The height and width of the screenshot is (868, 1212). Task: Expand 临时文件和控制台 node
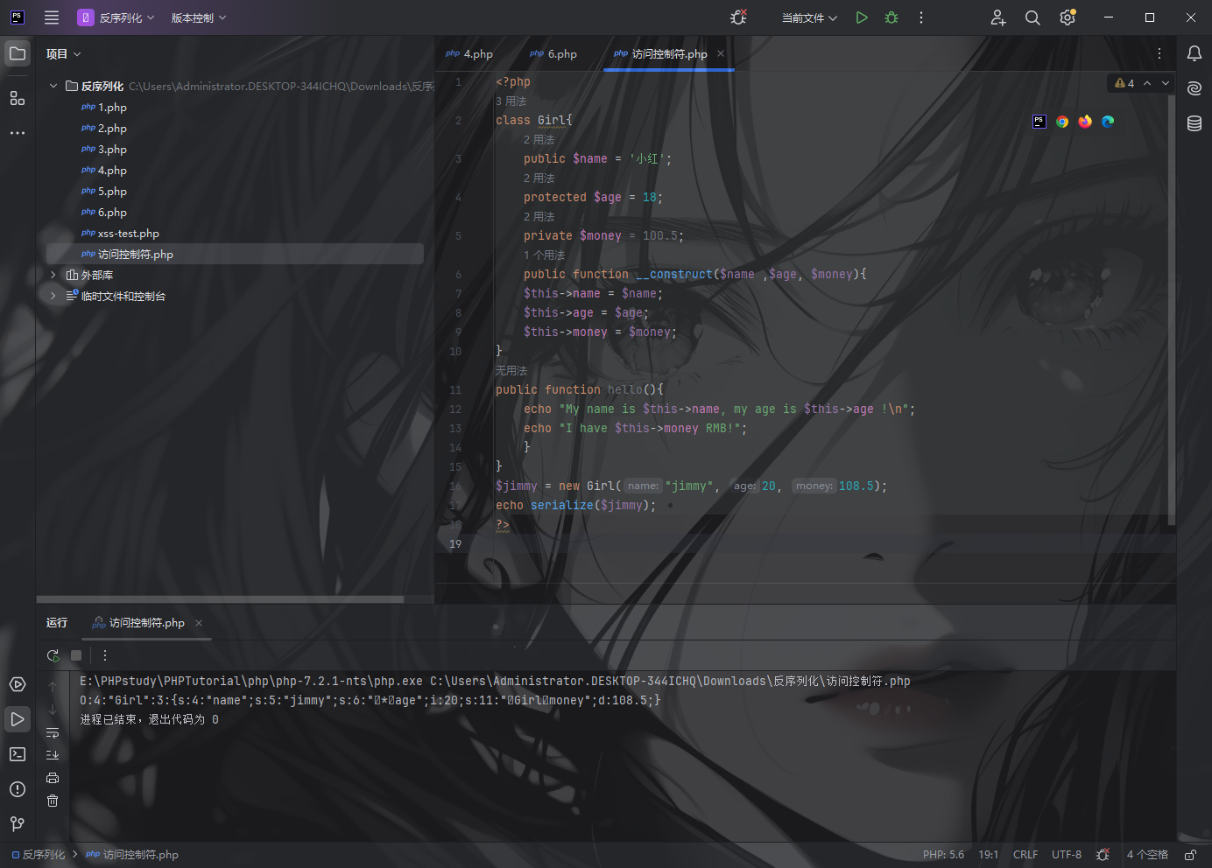tap(53, 296)
